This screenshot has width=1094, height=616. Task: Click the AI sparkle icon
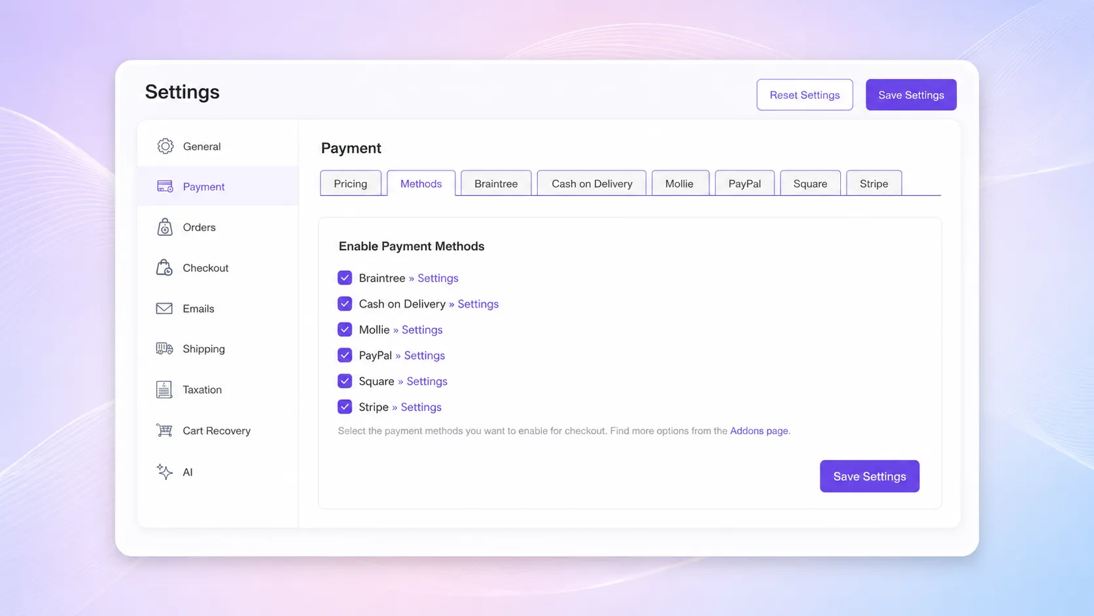164,472
